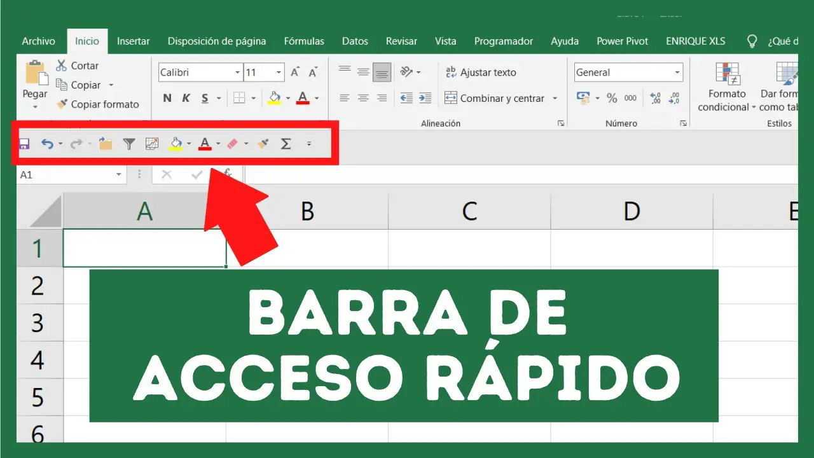
Task: Click the Cortar scissors button
Action: pos(77,66)
